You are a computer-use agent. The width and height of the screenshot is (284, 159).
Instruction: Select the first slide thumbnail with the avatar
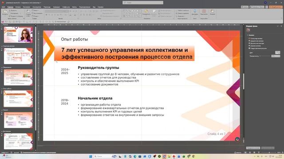tap(18, 34)
